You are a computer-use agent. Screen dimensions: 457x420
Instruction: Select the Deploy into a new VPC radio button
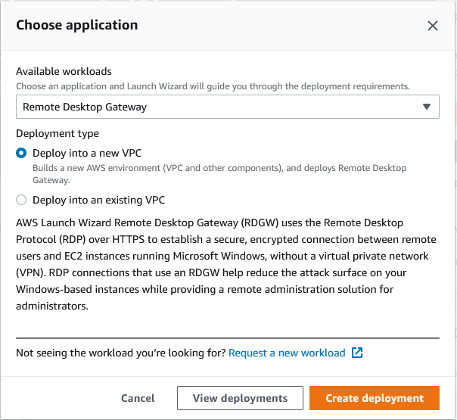coord(21,153)
